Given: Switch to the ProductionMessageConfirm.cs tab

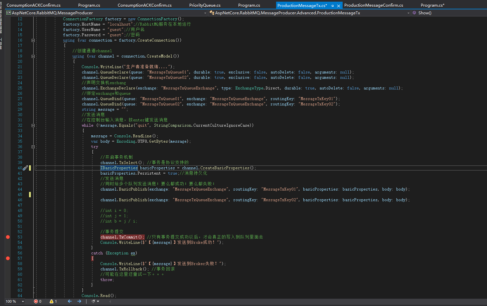Looking at the screenshot, I should (x=374, y=5).
